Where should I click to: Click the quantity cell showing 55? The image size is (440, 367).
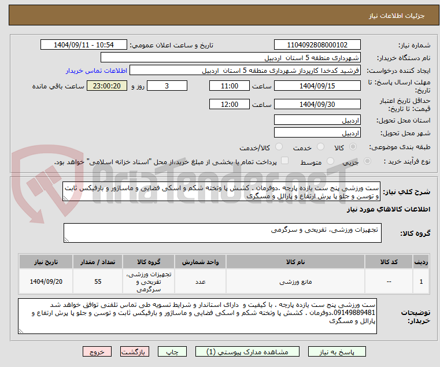(98, 281)
